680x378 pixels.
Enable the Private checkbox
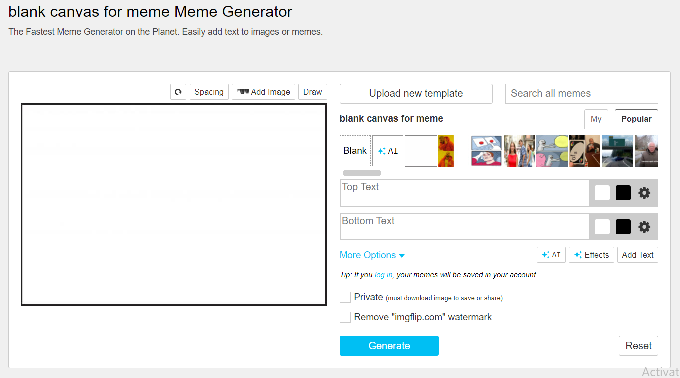[345, 297]
